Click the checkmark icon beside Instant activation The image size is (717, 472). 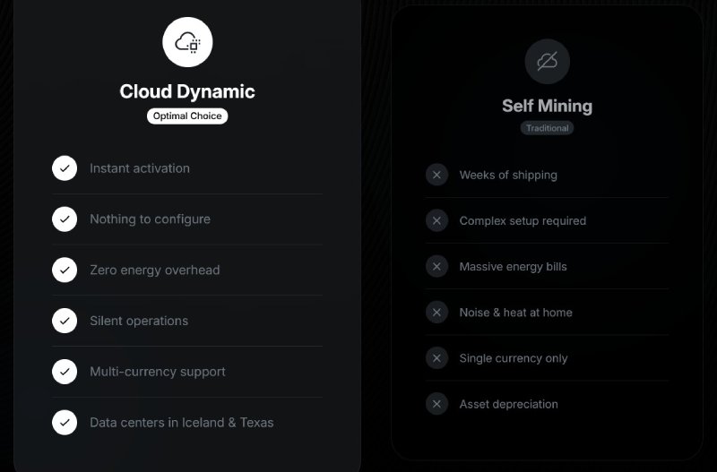(x=65, y=168)
